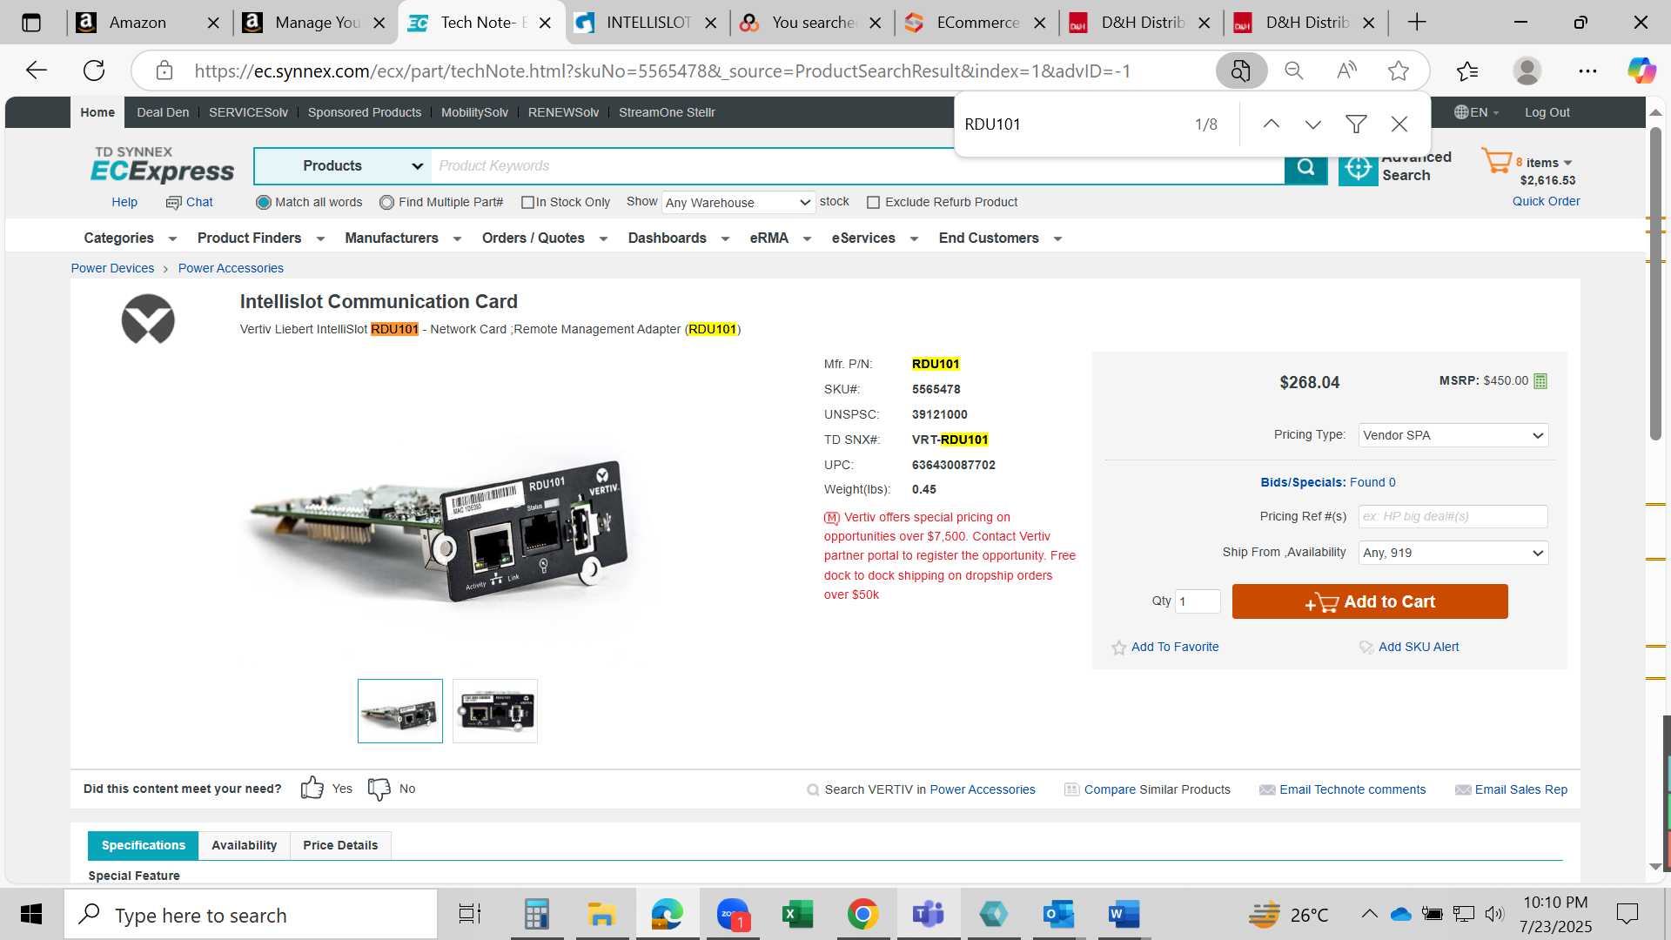Switch to the Specifications tab
The height and width of the screenshot is (940, 1671).
coord(144,845)
